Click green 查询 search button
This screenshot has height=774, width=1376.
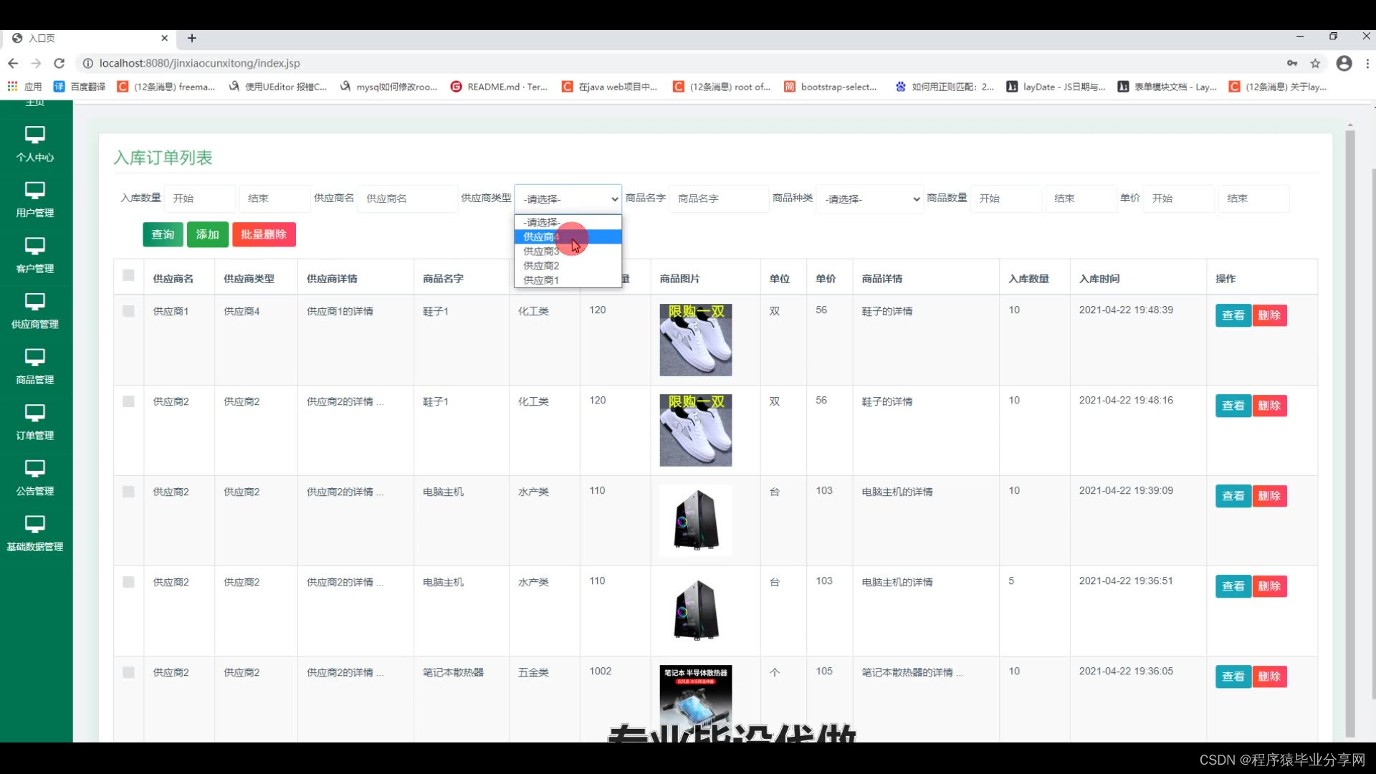(163, 234)
